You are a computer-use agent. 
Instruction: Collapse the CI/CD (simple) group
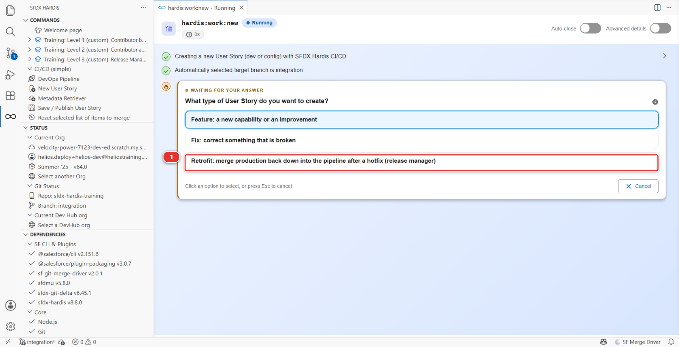[30, 69]
